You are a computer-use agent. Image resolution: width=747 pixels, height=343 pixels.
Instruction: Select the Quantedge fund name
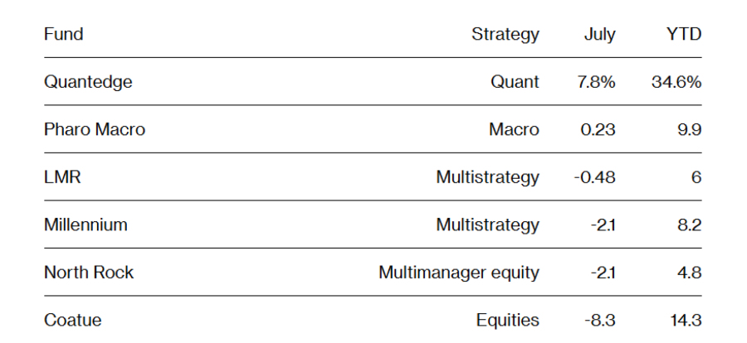coord(88,82)
